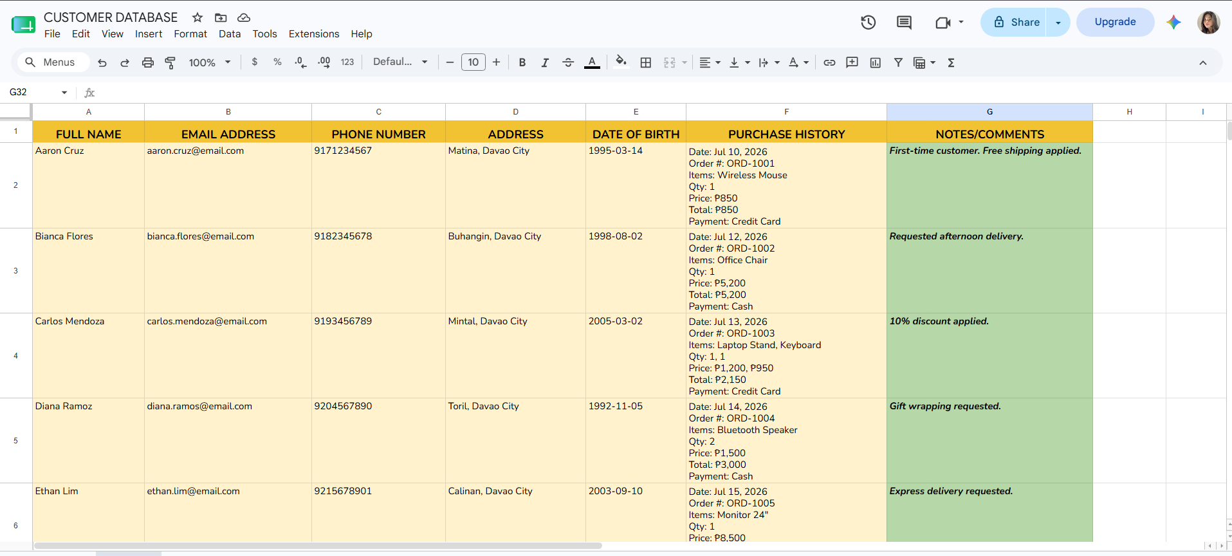Click the Share button
1232x556 pixels.
1014,23
